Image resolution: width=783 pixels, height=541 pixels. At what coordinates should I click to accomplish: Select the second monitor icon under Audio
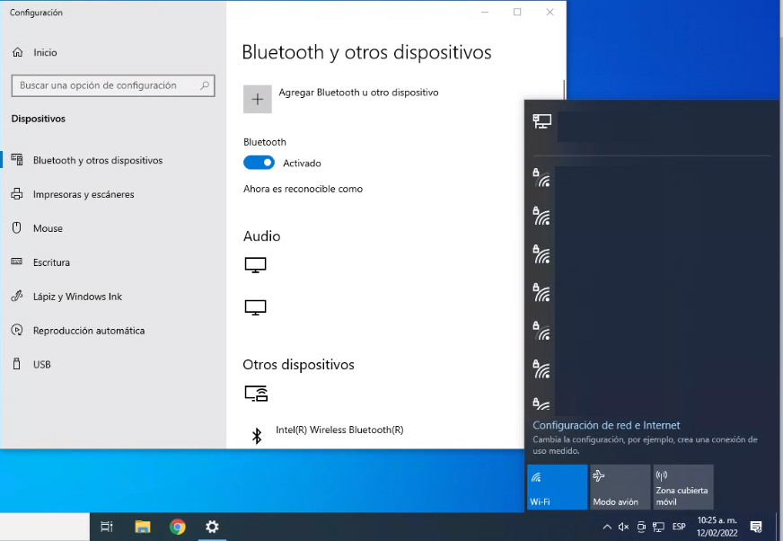255,307
